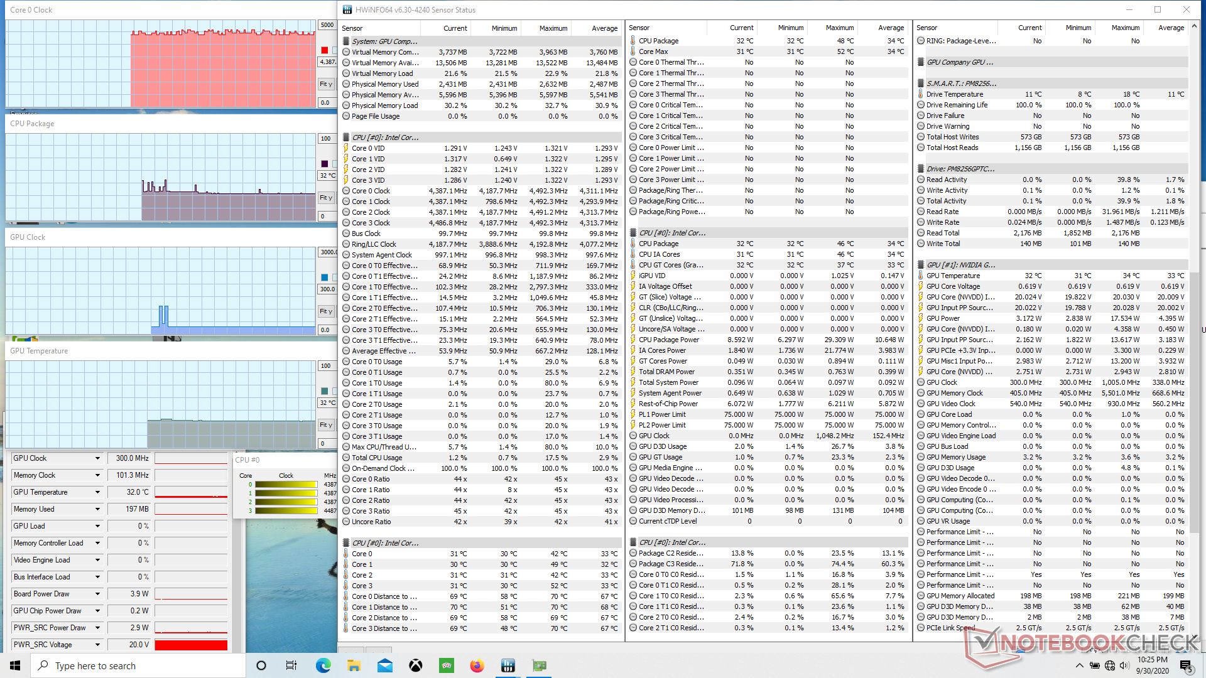Click the Sensor column header in first panel
Viewport: 1206px width, 678px height.
tap(379, 28)
